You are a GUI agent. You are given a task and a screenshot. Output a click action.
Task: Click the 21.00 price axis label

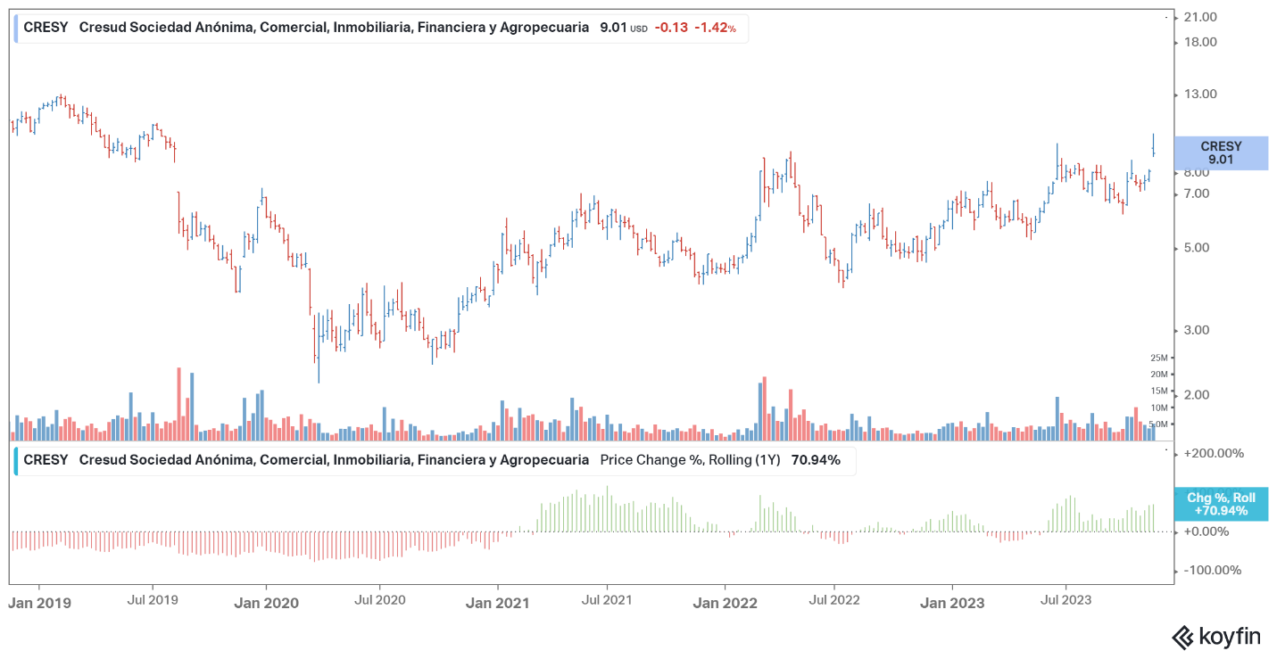tap(1198, 17)
